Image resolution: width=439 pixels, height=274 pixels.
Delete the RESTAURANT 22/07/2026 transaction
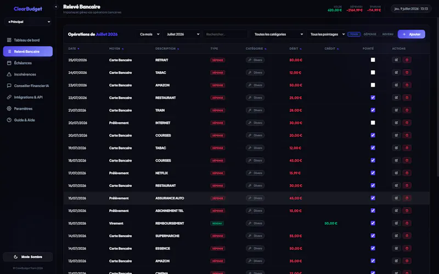[407, 98]
